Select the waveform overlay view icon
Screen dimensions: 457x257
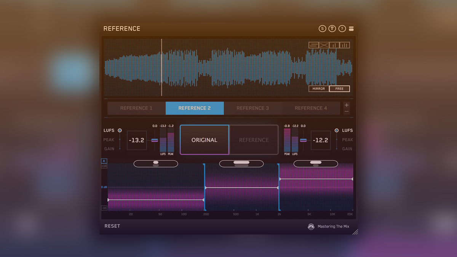click(313, 45)
